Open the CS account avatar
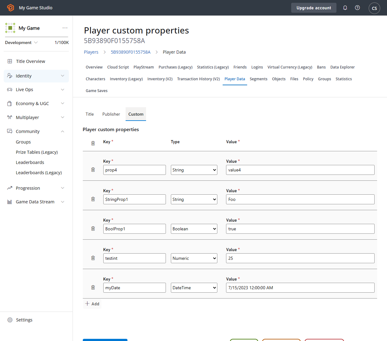The height and width of the screenshot is (341, 387). [374, 8]
